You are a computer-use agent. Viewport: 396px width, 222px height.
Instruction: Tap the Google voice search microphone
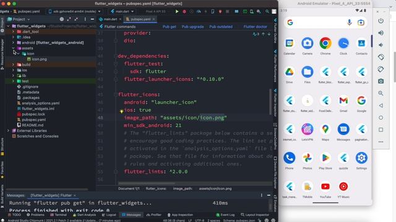click(x=349, y=22)
